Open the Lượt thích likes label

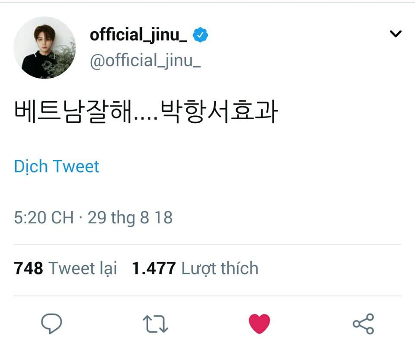220,268
